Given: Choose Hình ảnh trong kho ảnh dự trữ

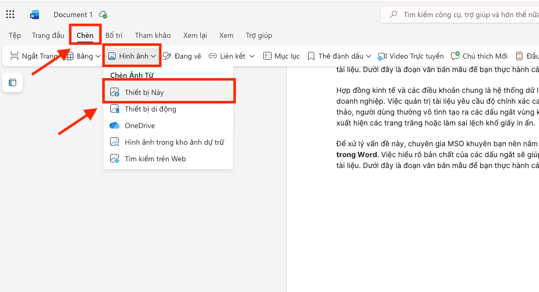Looking at the screenshot, I should tap(174, 142).
